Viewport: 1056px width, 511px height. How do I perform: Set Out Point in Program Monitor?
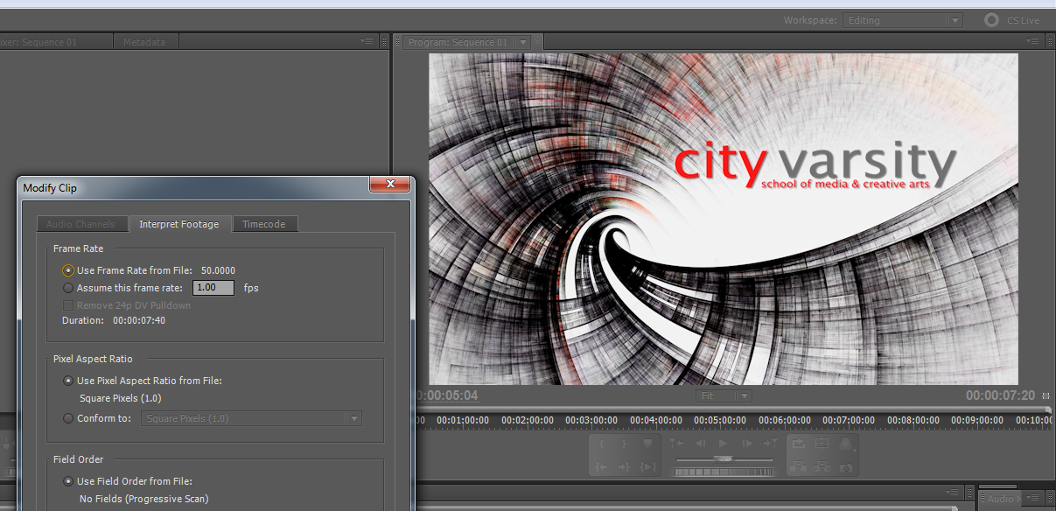[x=624, y=444]
